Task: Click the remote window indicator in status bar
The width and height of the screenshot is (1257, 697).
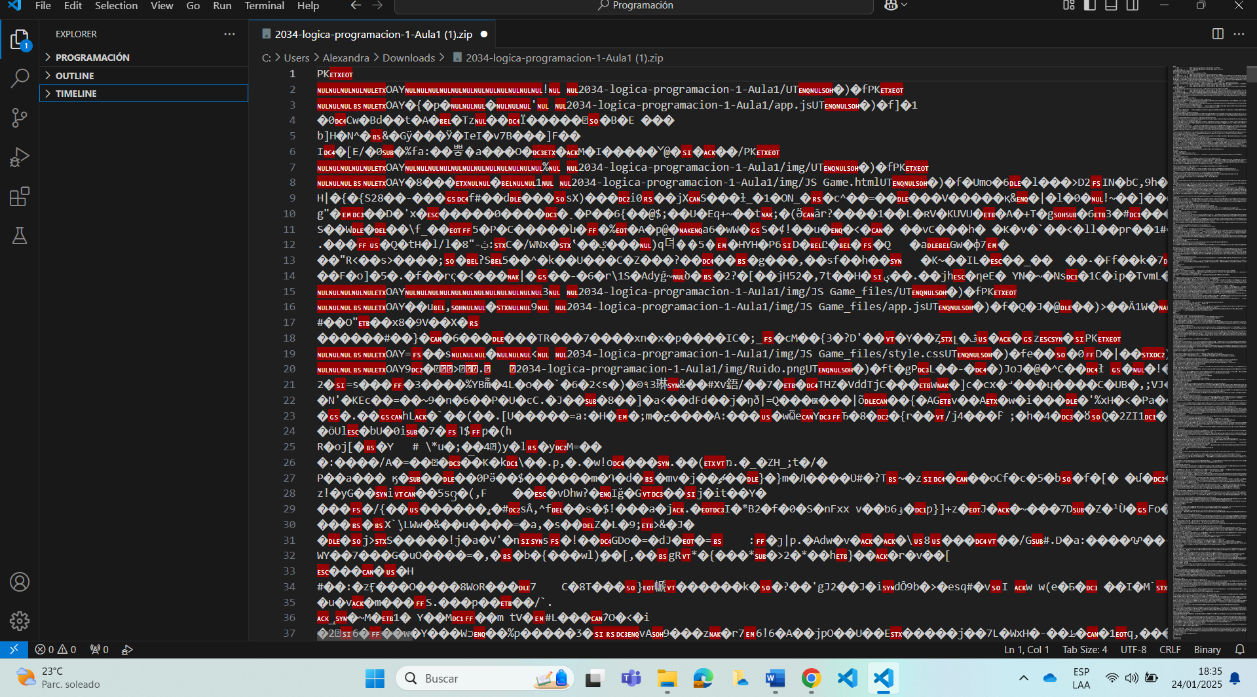Action: point(14,649)
